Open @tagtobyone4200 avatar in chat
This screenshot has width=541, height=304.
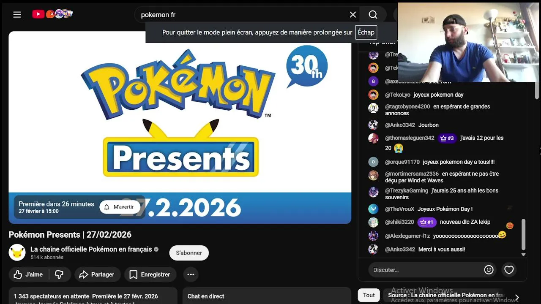[x=373, y=108]
